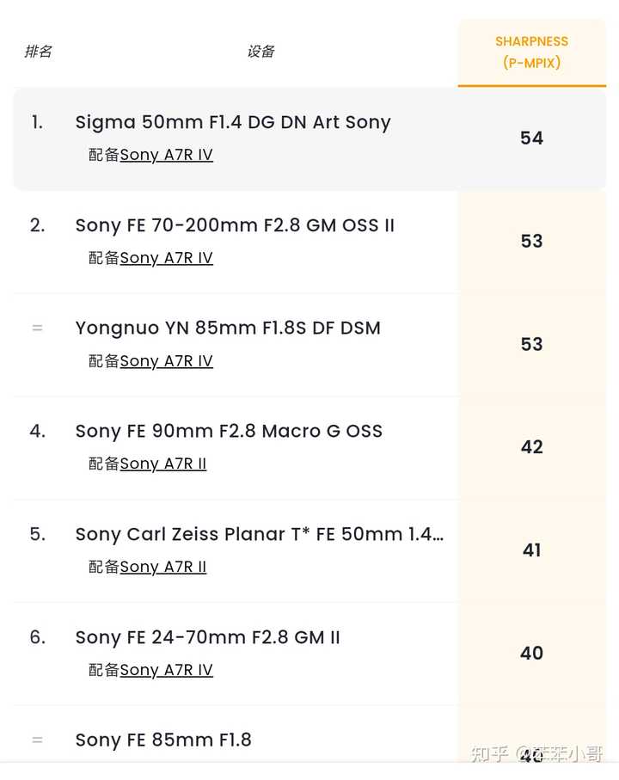The image size is (619, 780).
Task: Open Sony A7R II link under Zeiss Planar 50mm
Action: pos(163,567)
